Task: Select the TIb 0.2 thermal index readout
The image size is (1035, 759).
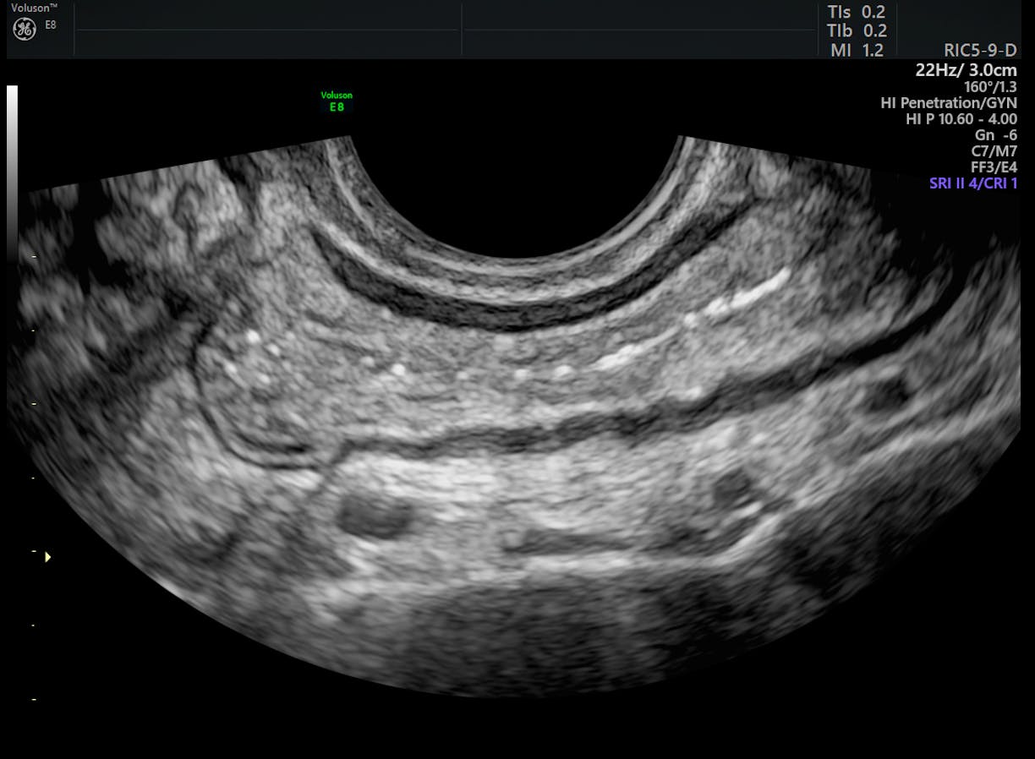Action: pos(856,31)
